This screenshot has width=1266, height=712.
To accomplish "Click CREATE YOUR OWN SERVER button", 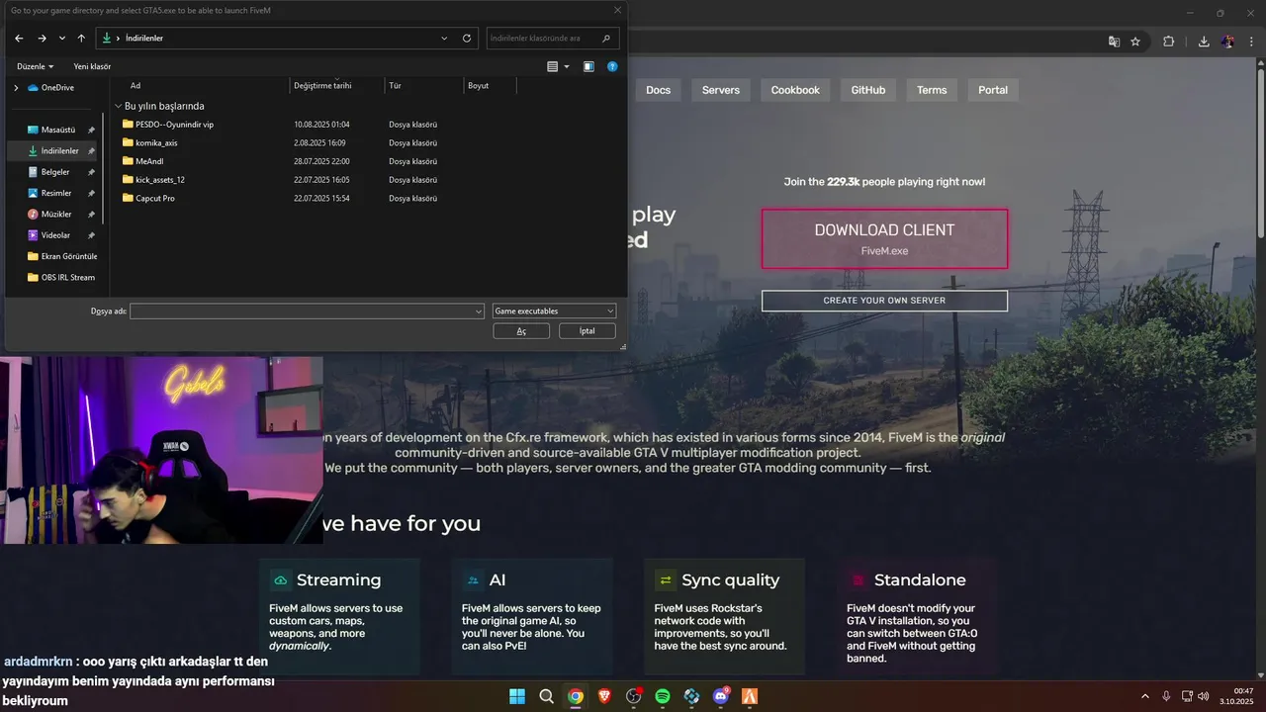I will pos(884,301).
